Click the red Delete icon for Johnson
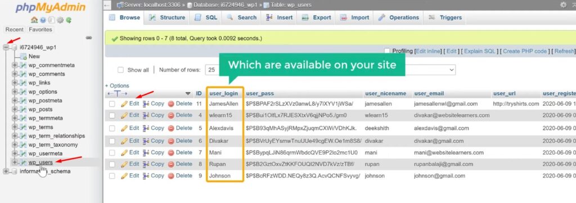The height and width of the screenshot is (203, 576). pos(171,176)
